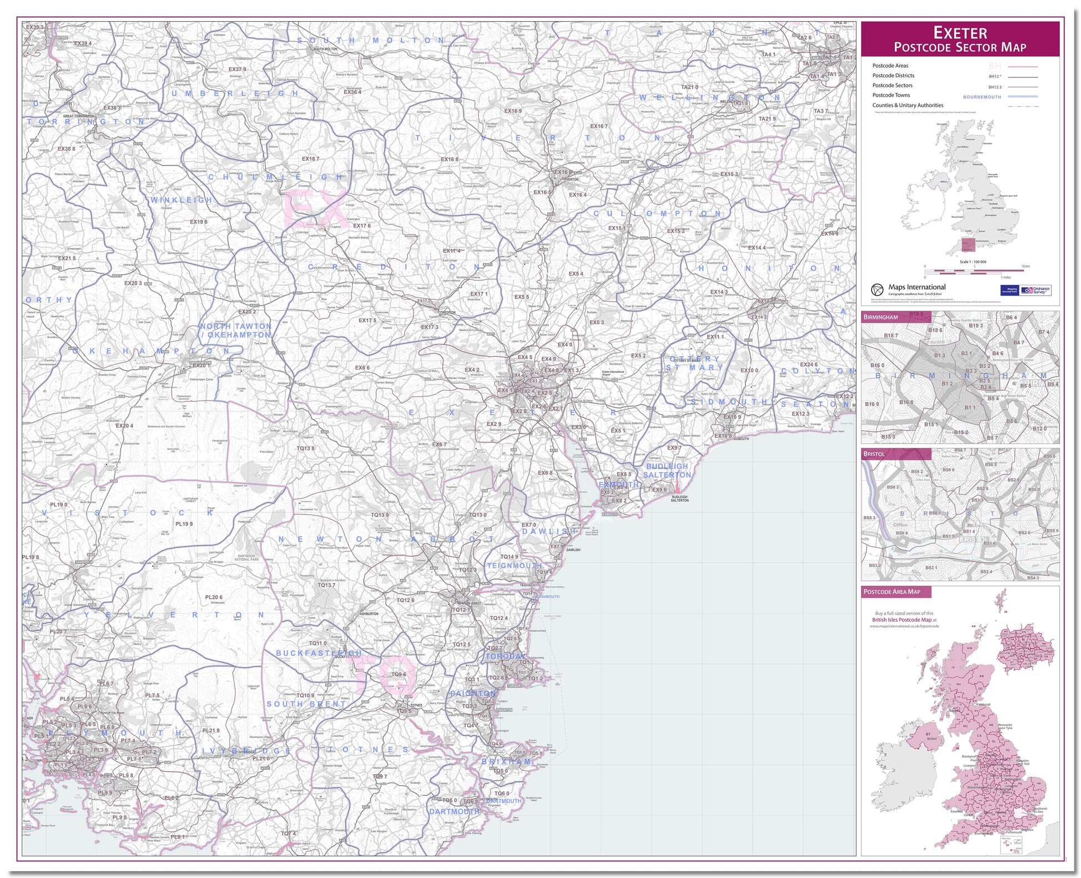1081x878 pixels.
Task: Open the Bristol inset map
Action: tap(960, 515)
